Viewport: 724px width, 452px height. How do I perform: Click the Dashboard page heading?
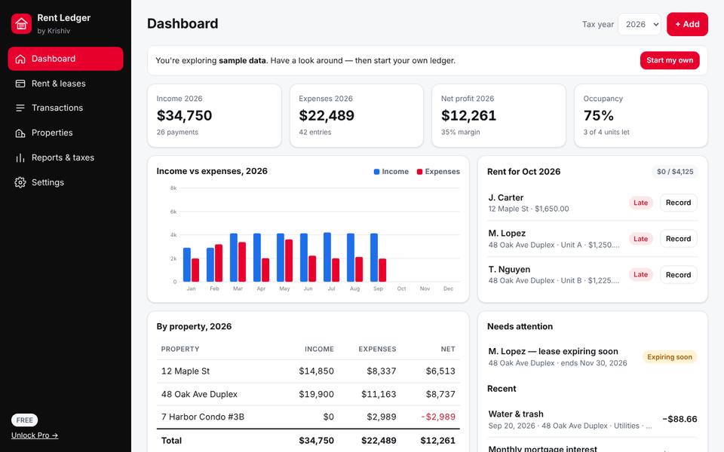(x=183, y=24)
